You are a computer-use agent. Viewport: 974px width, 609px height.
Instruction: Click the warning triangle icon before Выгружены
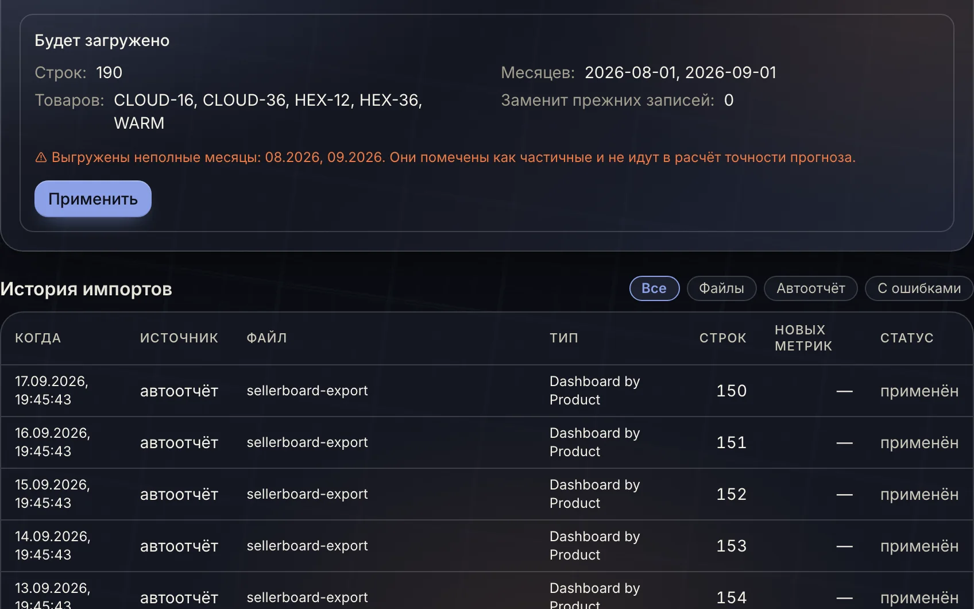[x=41, y=157]
